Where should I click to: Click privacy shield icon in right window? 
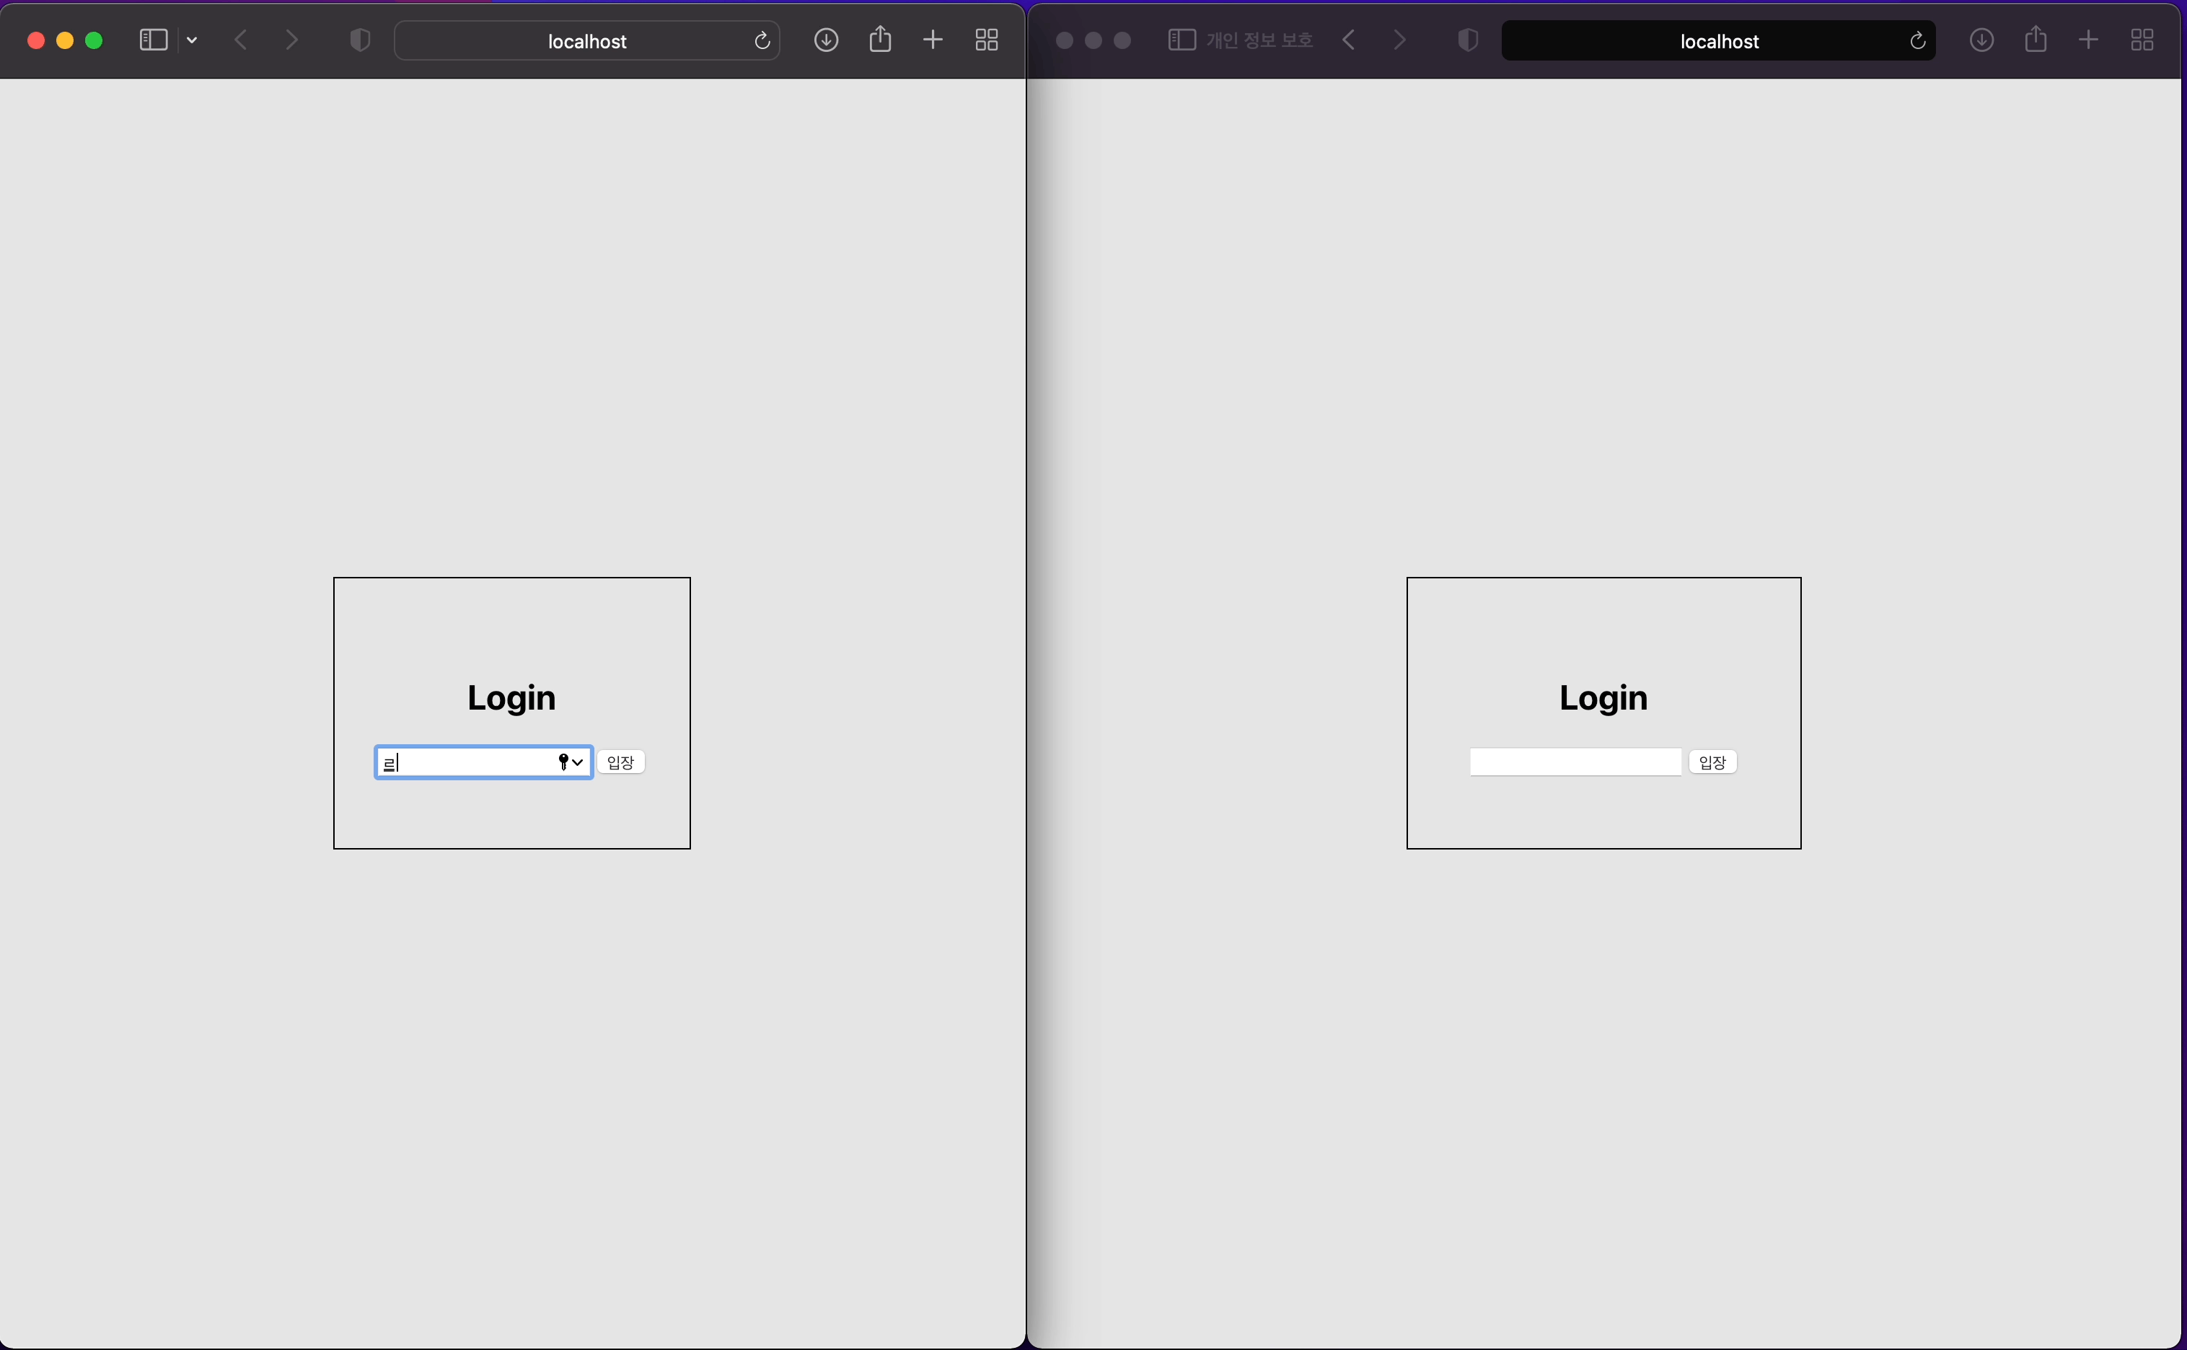pyautogui.click(x=1467, y=40)
